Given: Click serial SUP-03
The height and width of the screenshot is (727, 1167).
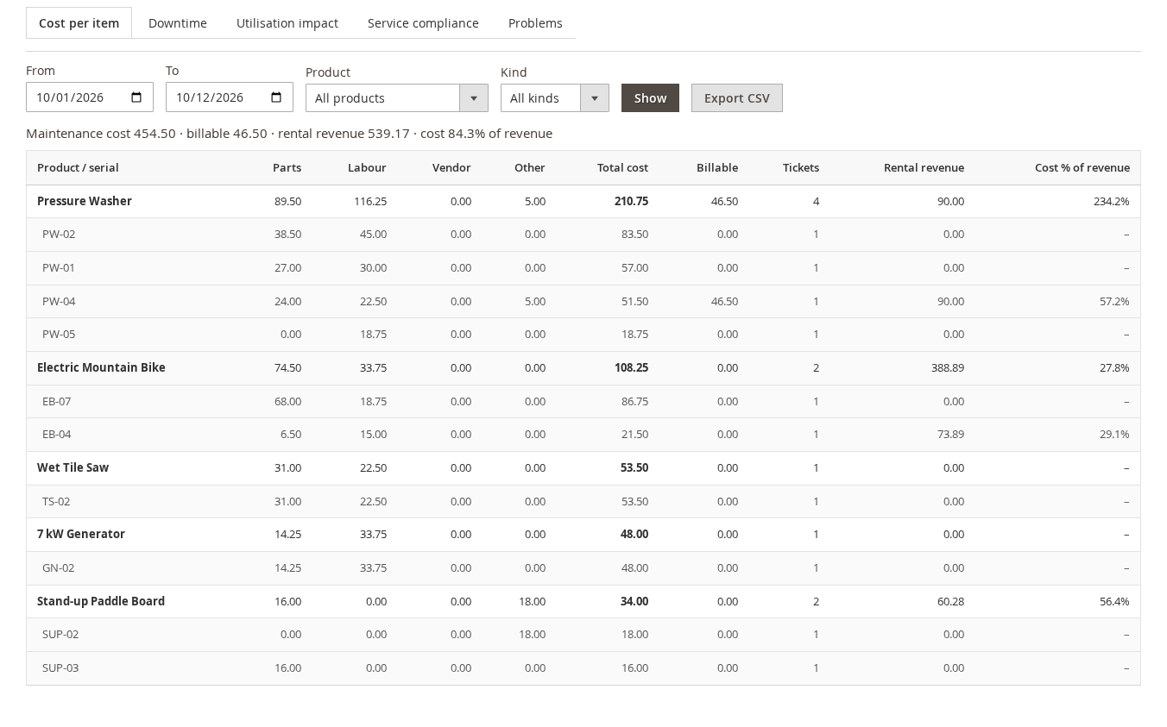Looking at the screenshot, I should pos(60,668).
